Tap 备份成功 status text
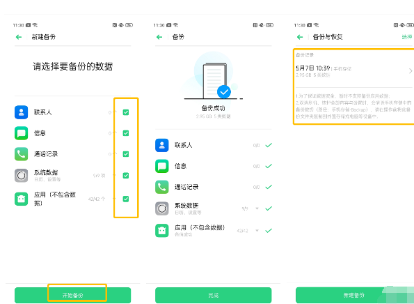 pos(213,108)
